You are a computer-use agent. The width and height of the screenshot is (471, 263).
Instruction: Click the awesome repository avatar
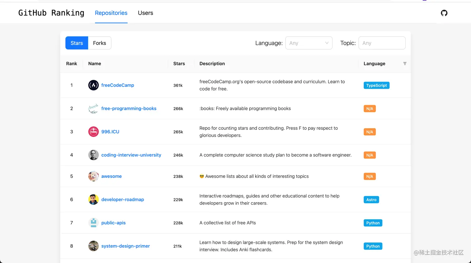[93, 176]
